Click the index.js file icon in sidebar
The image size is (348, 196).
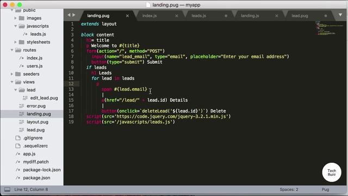point(22,58)
